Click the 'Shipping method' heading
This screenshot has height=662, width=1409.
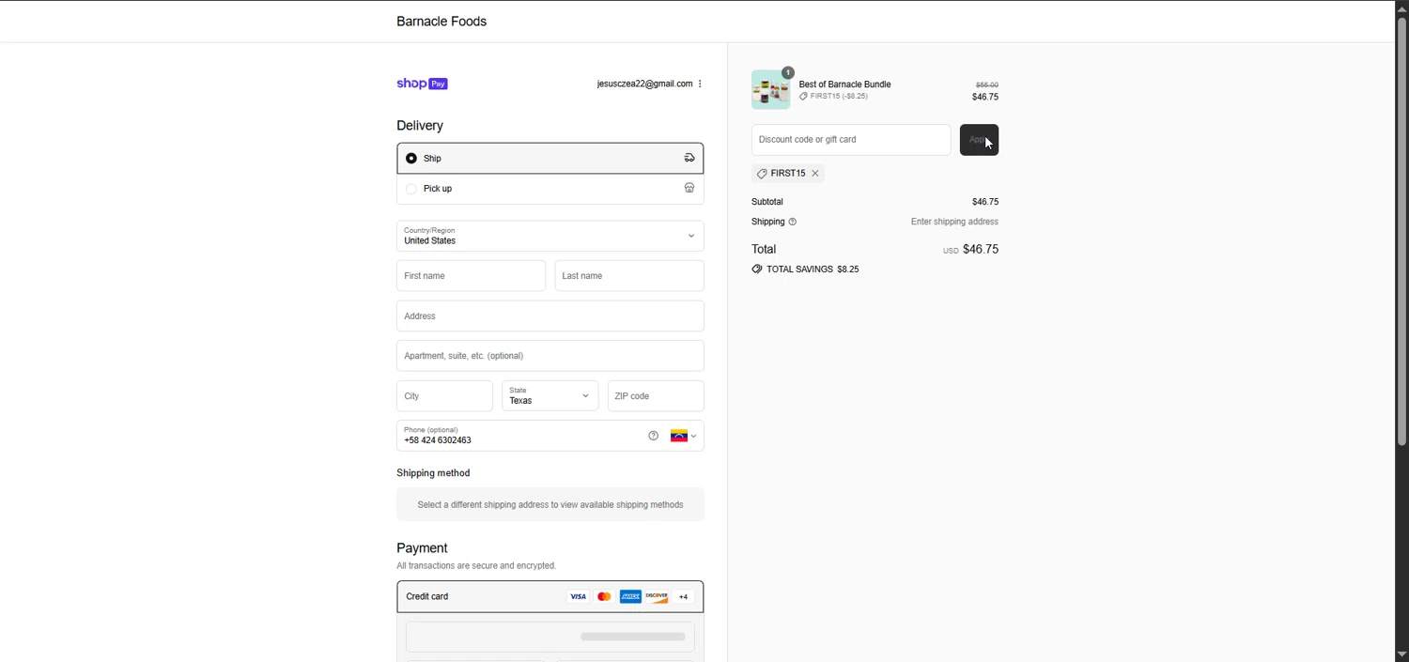coord(433,473)
